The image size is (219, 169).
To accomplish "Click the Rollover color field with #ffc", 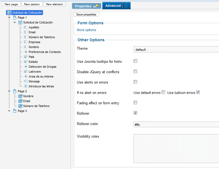I will (x=176, y=124).
